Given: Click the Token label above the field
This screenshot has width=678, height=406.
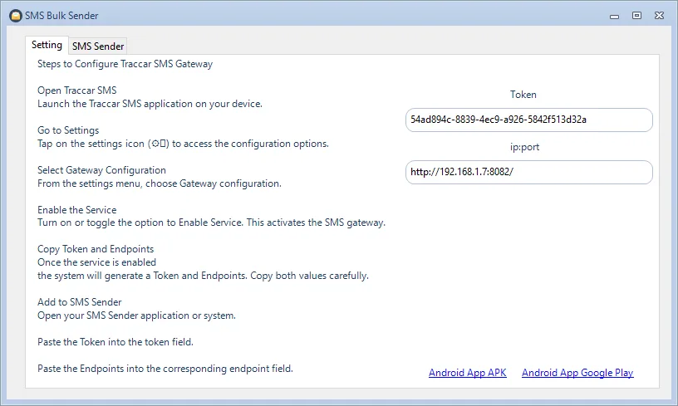Looking at the screenshot, I should 523,95.
